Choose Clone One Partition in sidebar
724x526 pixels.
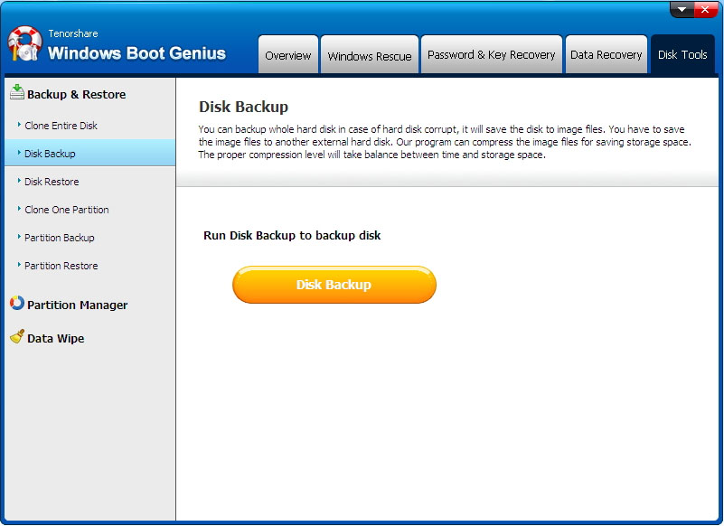tap(66, 210)
